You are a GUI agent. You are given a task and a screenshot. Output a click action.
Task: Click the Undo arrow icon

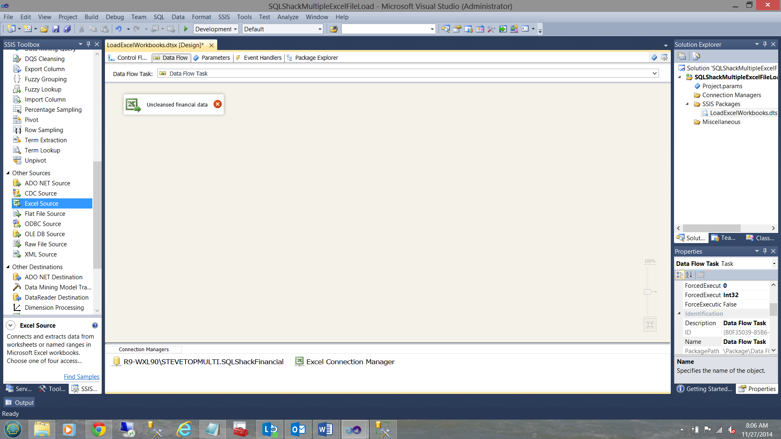coord(118,29)
